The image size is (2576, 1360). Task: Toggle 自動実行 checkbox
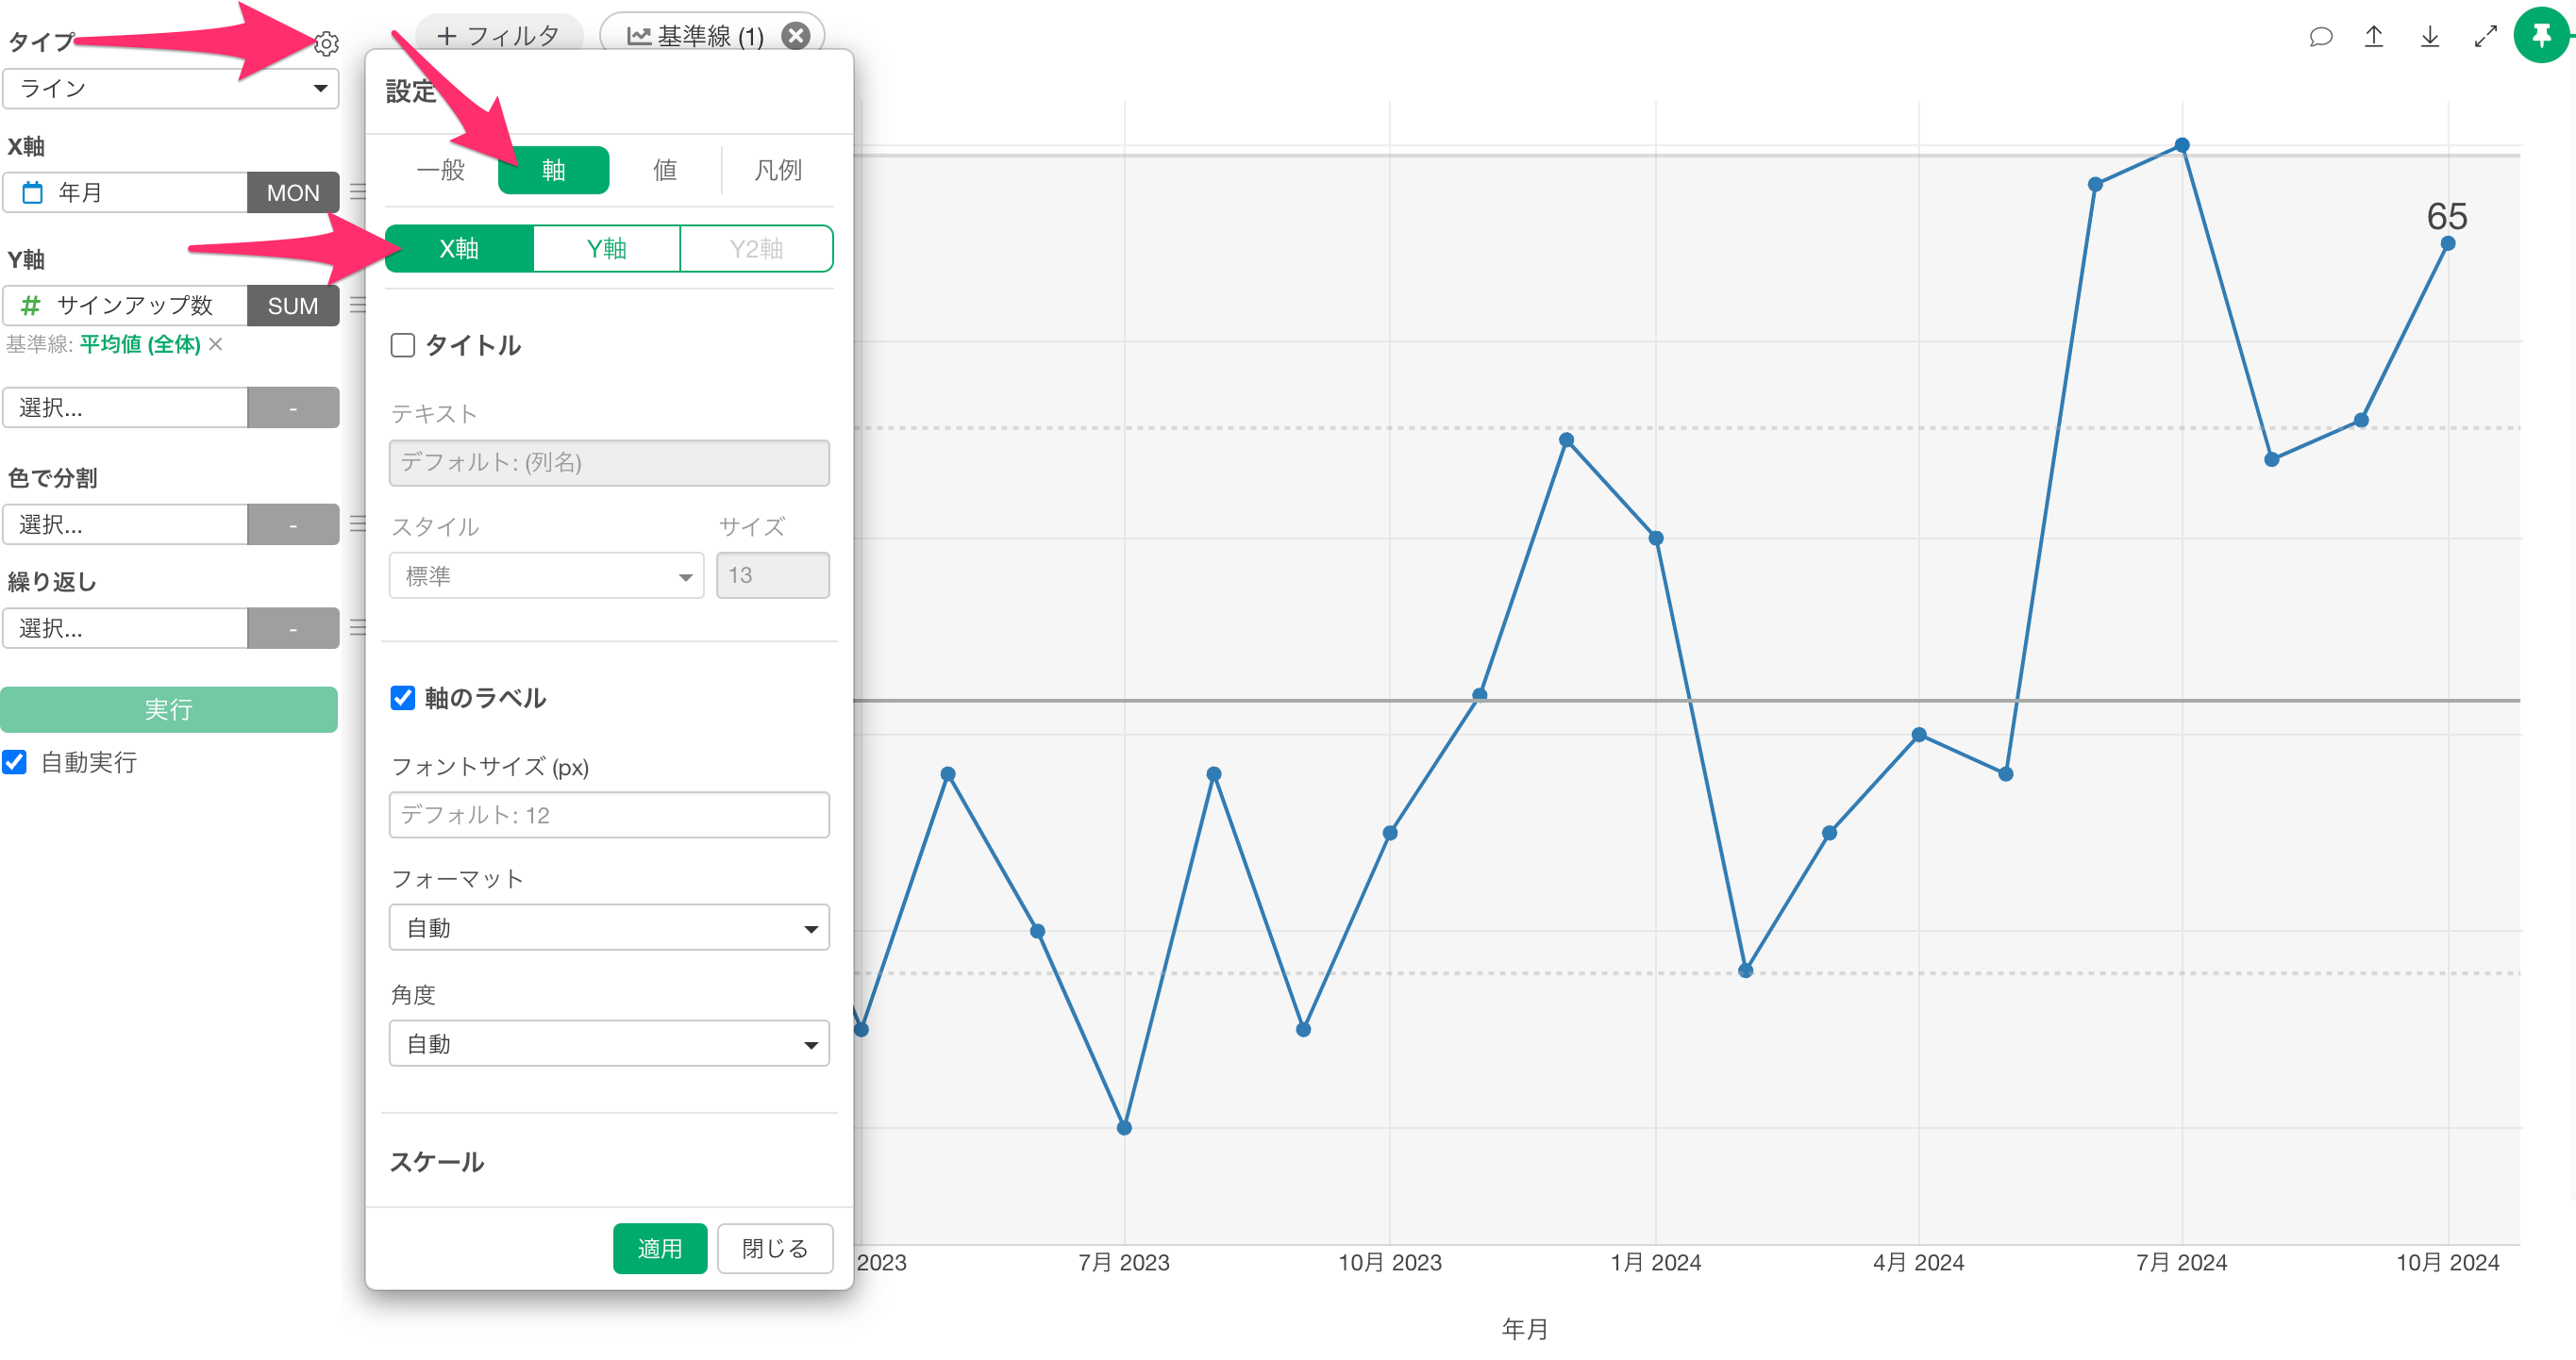coord(15,762)
